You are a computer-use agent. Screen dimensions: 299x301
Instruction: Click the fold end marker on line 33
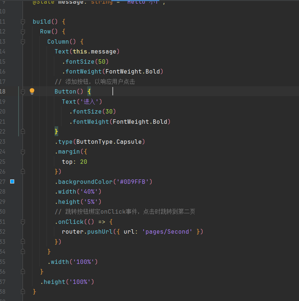[23, 242]
